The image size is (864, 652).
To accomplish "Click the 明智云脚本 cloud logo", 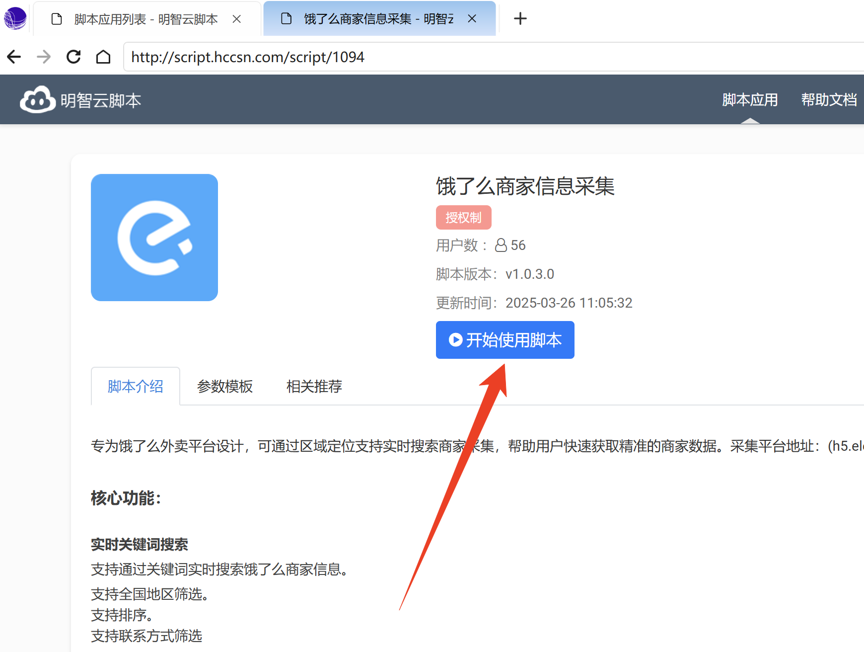I will point(38,100).
